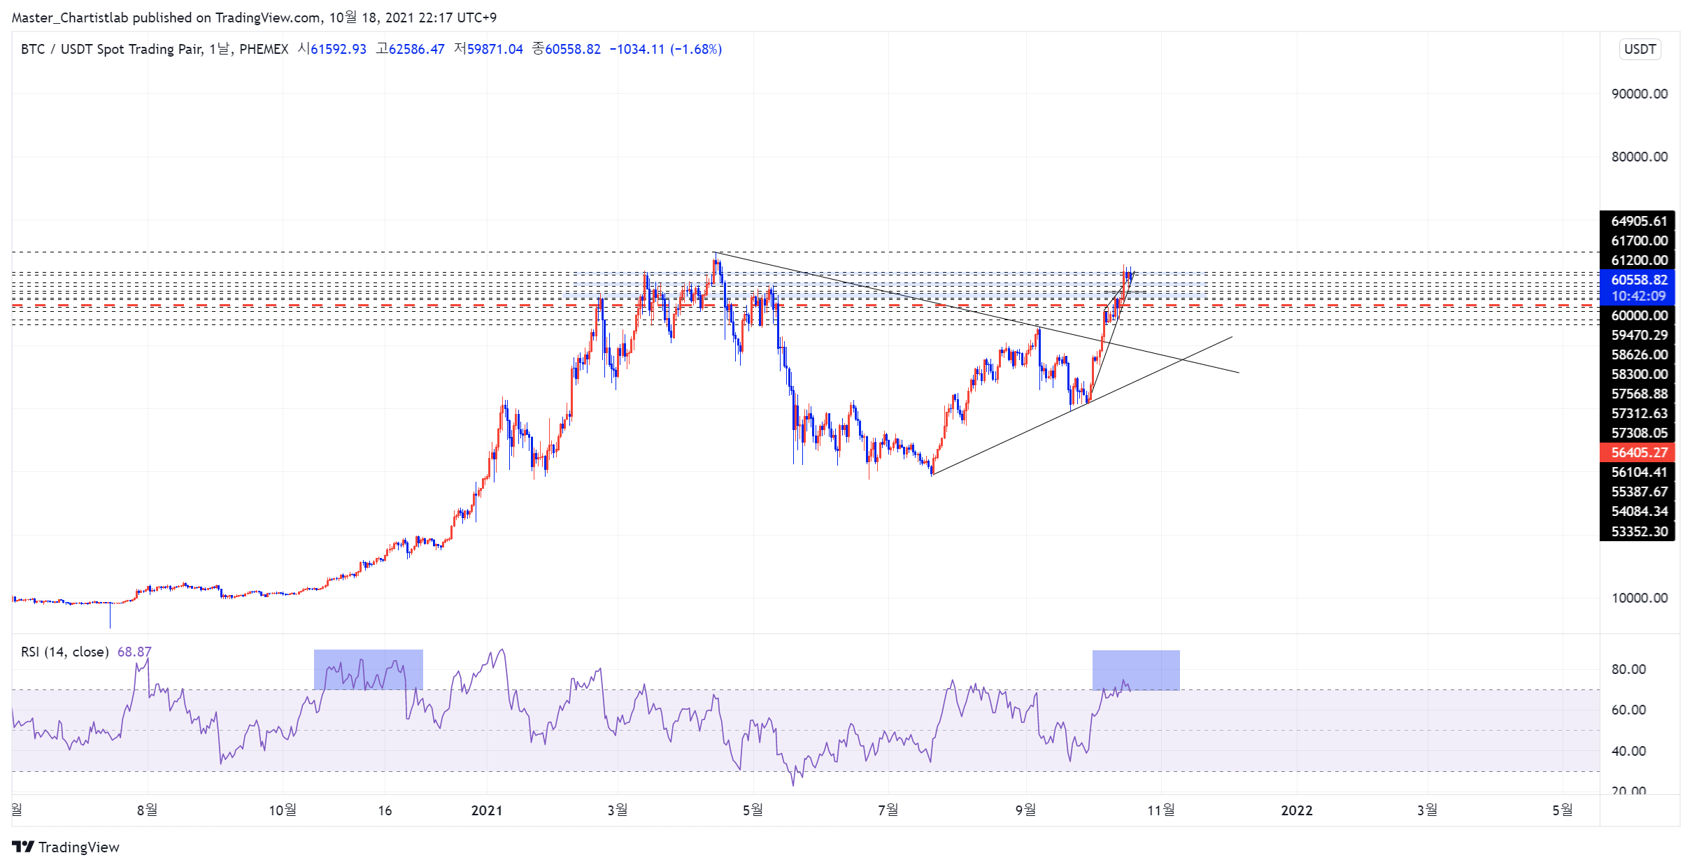Click the low price value 59871.04
The height and width of the screenshot is (867, 1692).
click(x=495, y=49)
